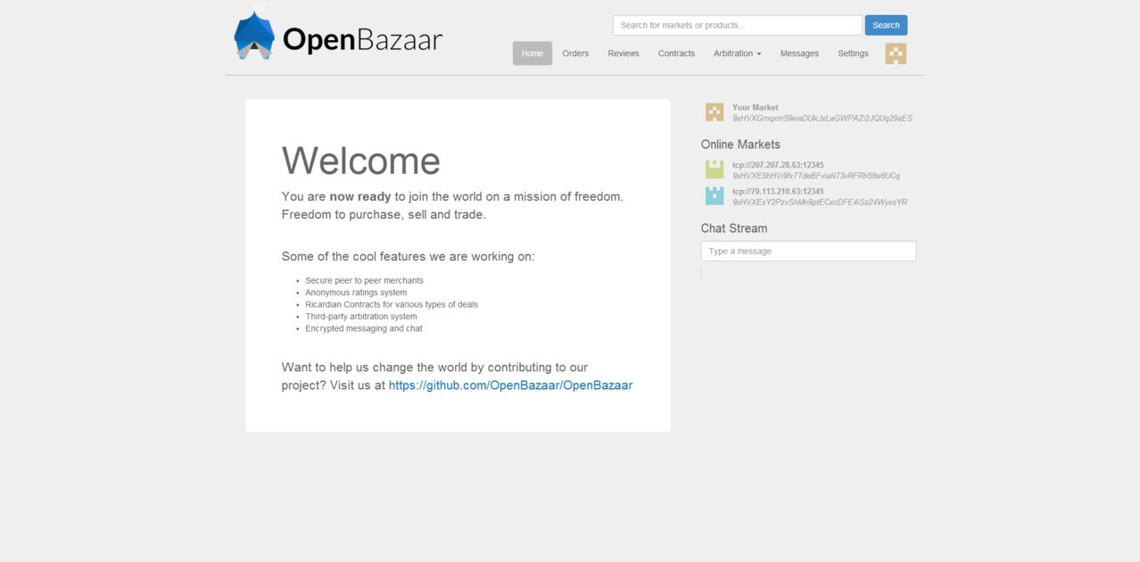Switch to the Contracts page
This screenshot has height=562, width=1140.
tap(676, 54)
